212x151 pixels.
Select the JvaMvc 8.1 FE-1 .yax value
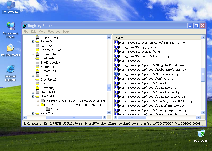pos(157,101)
